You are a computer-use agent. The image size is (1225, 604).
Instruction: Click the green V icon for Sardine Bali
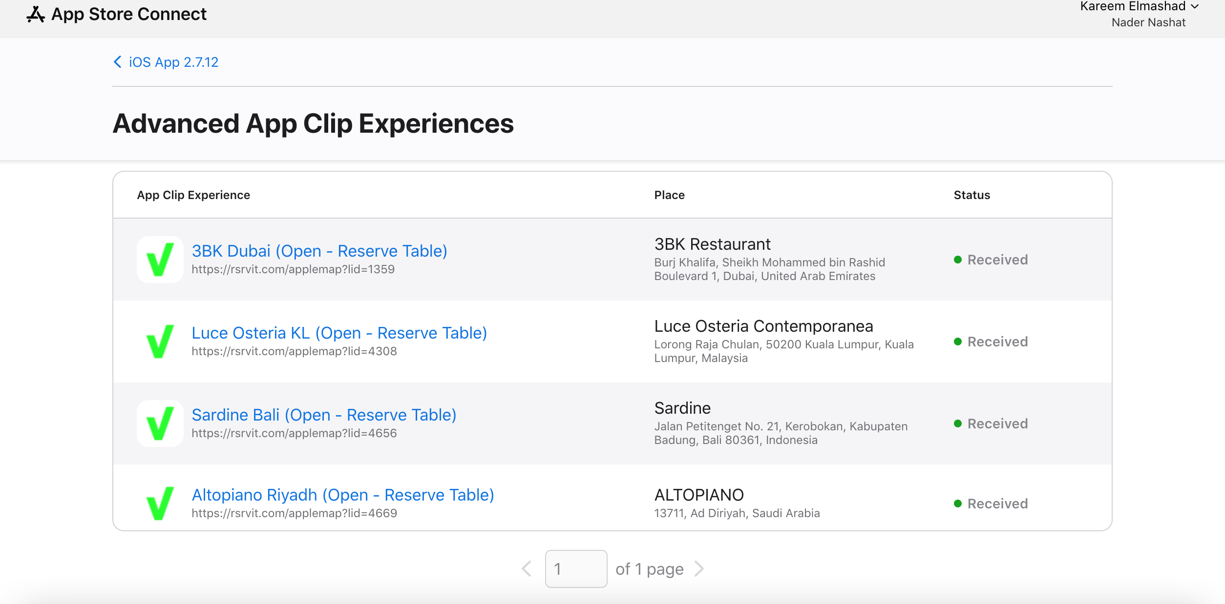point(160,423)
